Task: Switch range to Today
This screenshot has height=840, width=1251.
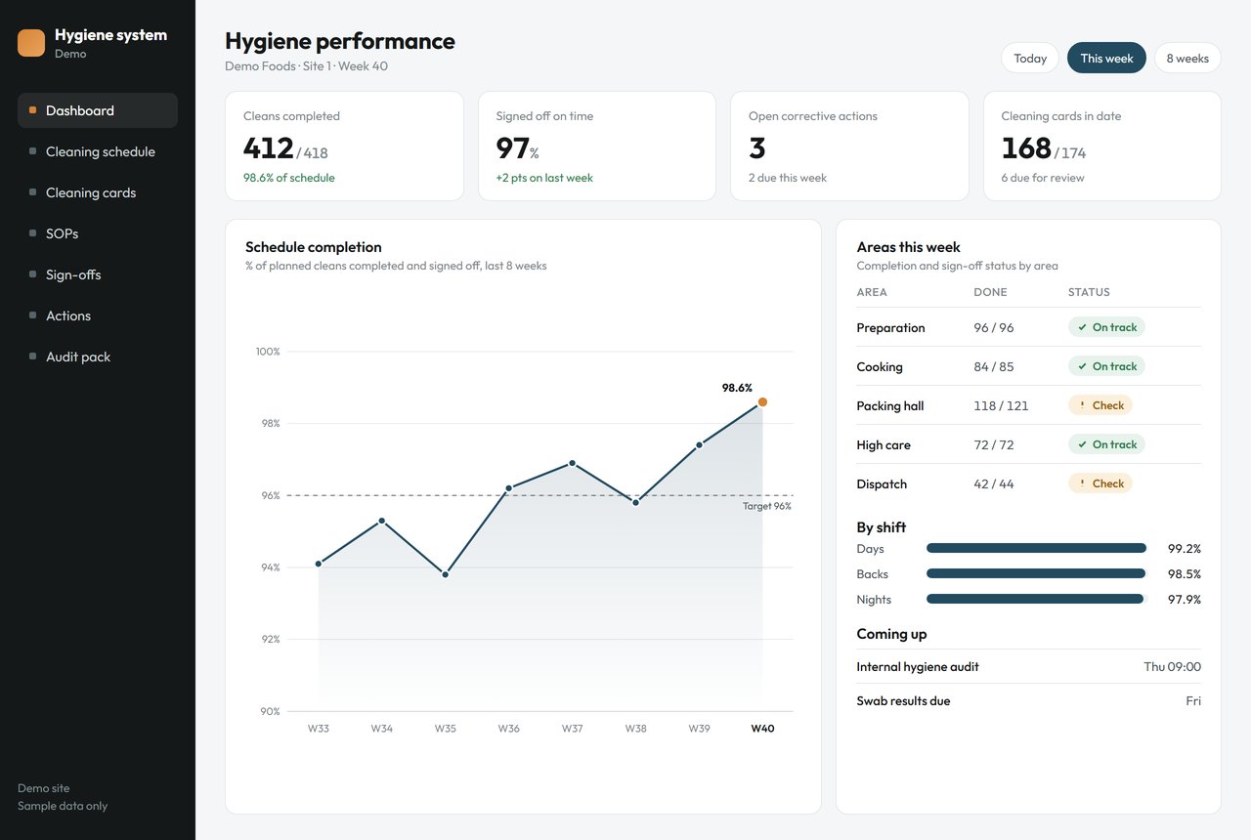Action: tap(1030, 58)
